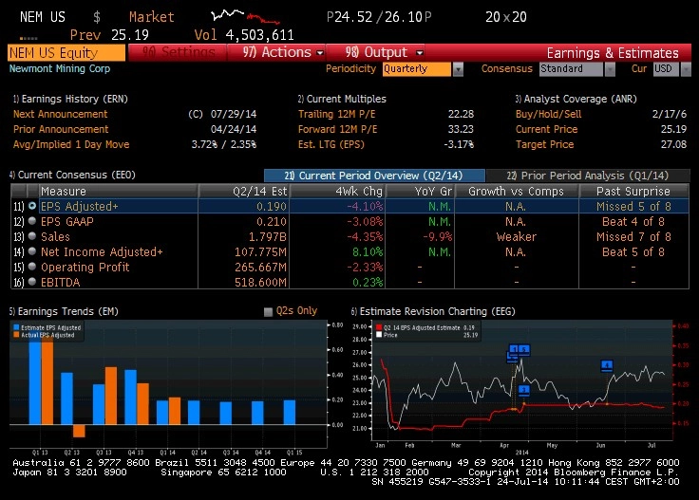This screenshot has width=699, height=500.
Task: Click the USD currency field
Action: coord(666,69)
